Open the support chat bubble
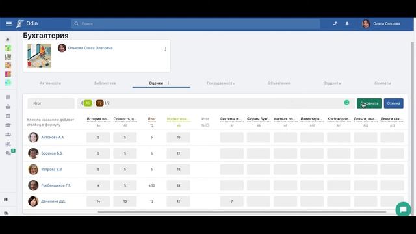The image size is (416, 234). [x=403, y=209]
